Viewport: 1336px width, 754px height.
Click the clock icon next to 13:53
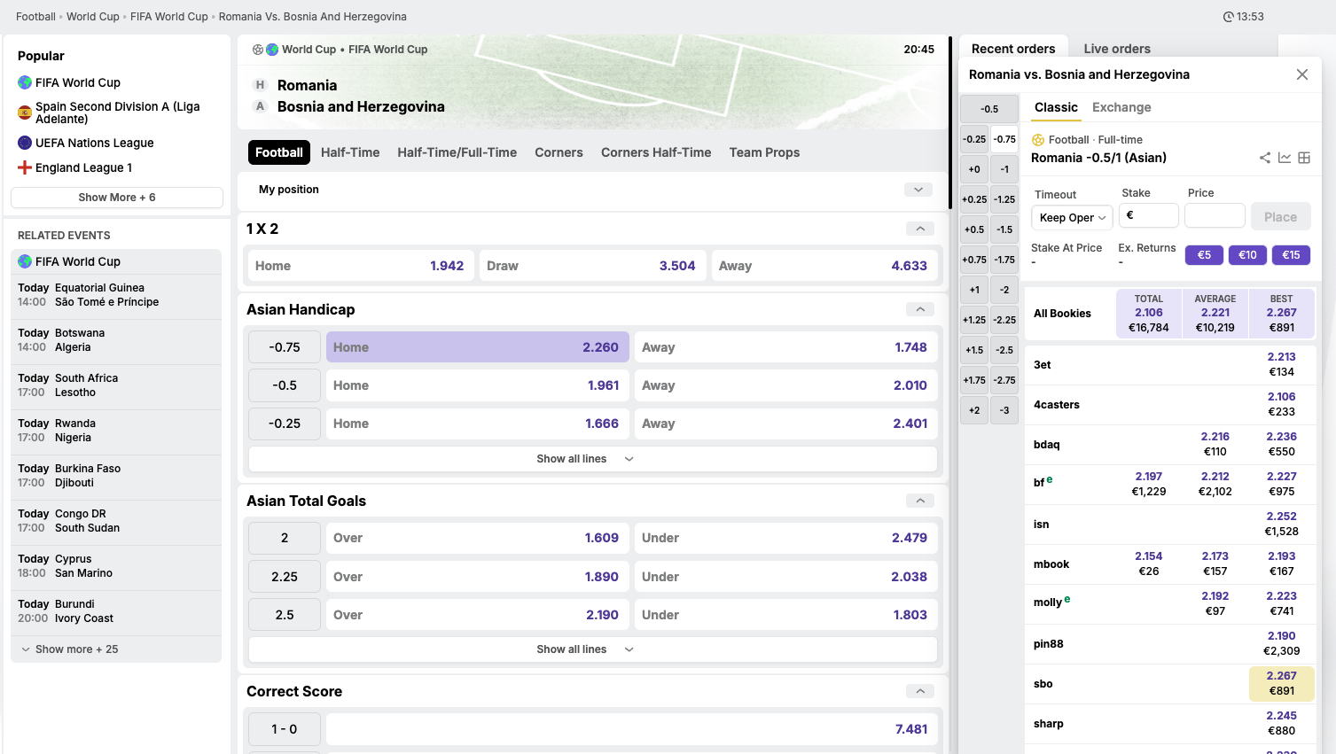(1228, 16)
